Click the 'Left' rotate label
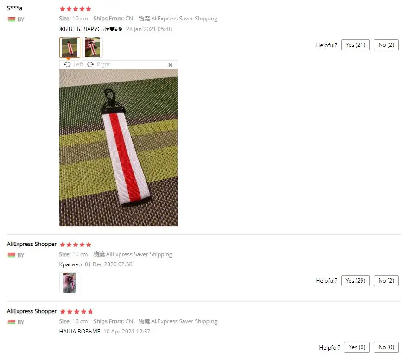This screenshot has width=407, height=358. (78, 64)
